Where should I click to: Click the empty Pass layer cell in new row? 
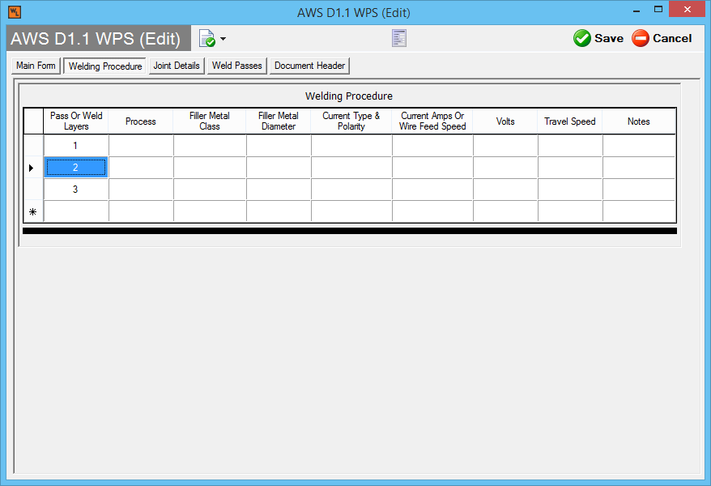[x=76, y=211]
